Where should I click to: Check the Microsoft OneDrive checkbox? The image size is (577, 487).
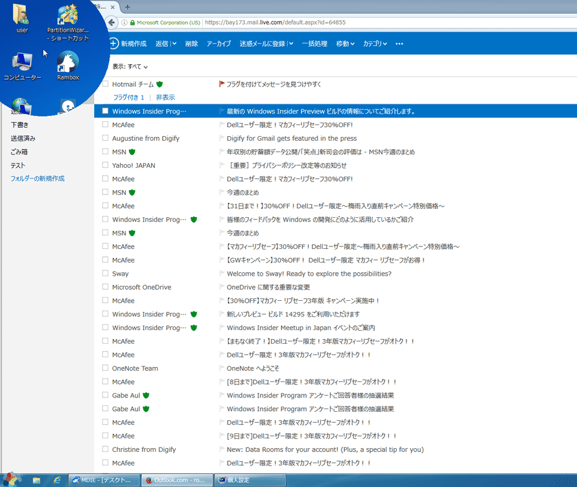(105, 287)
